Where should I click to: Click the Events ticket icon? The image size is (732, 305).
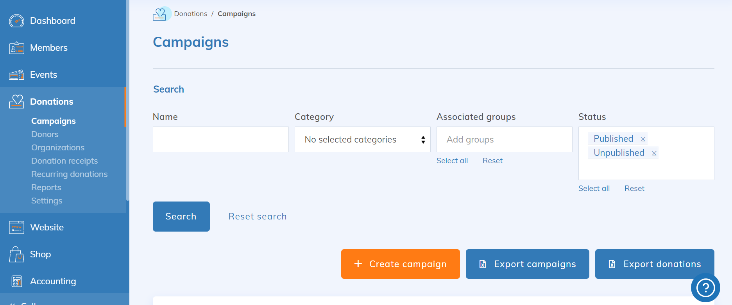coord(16,75)
